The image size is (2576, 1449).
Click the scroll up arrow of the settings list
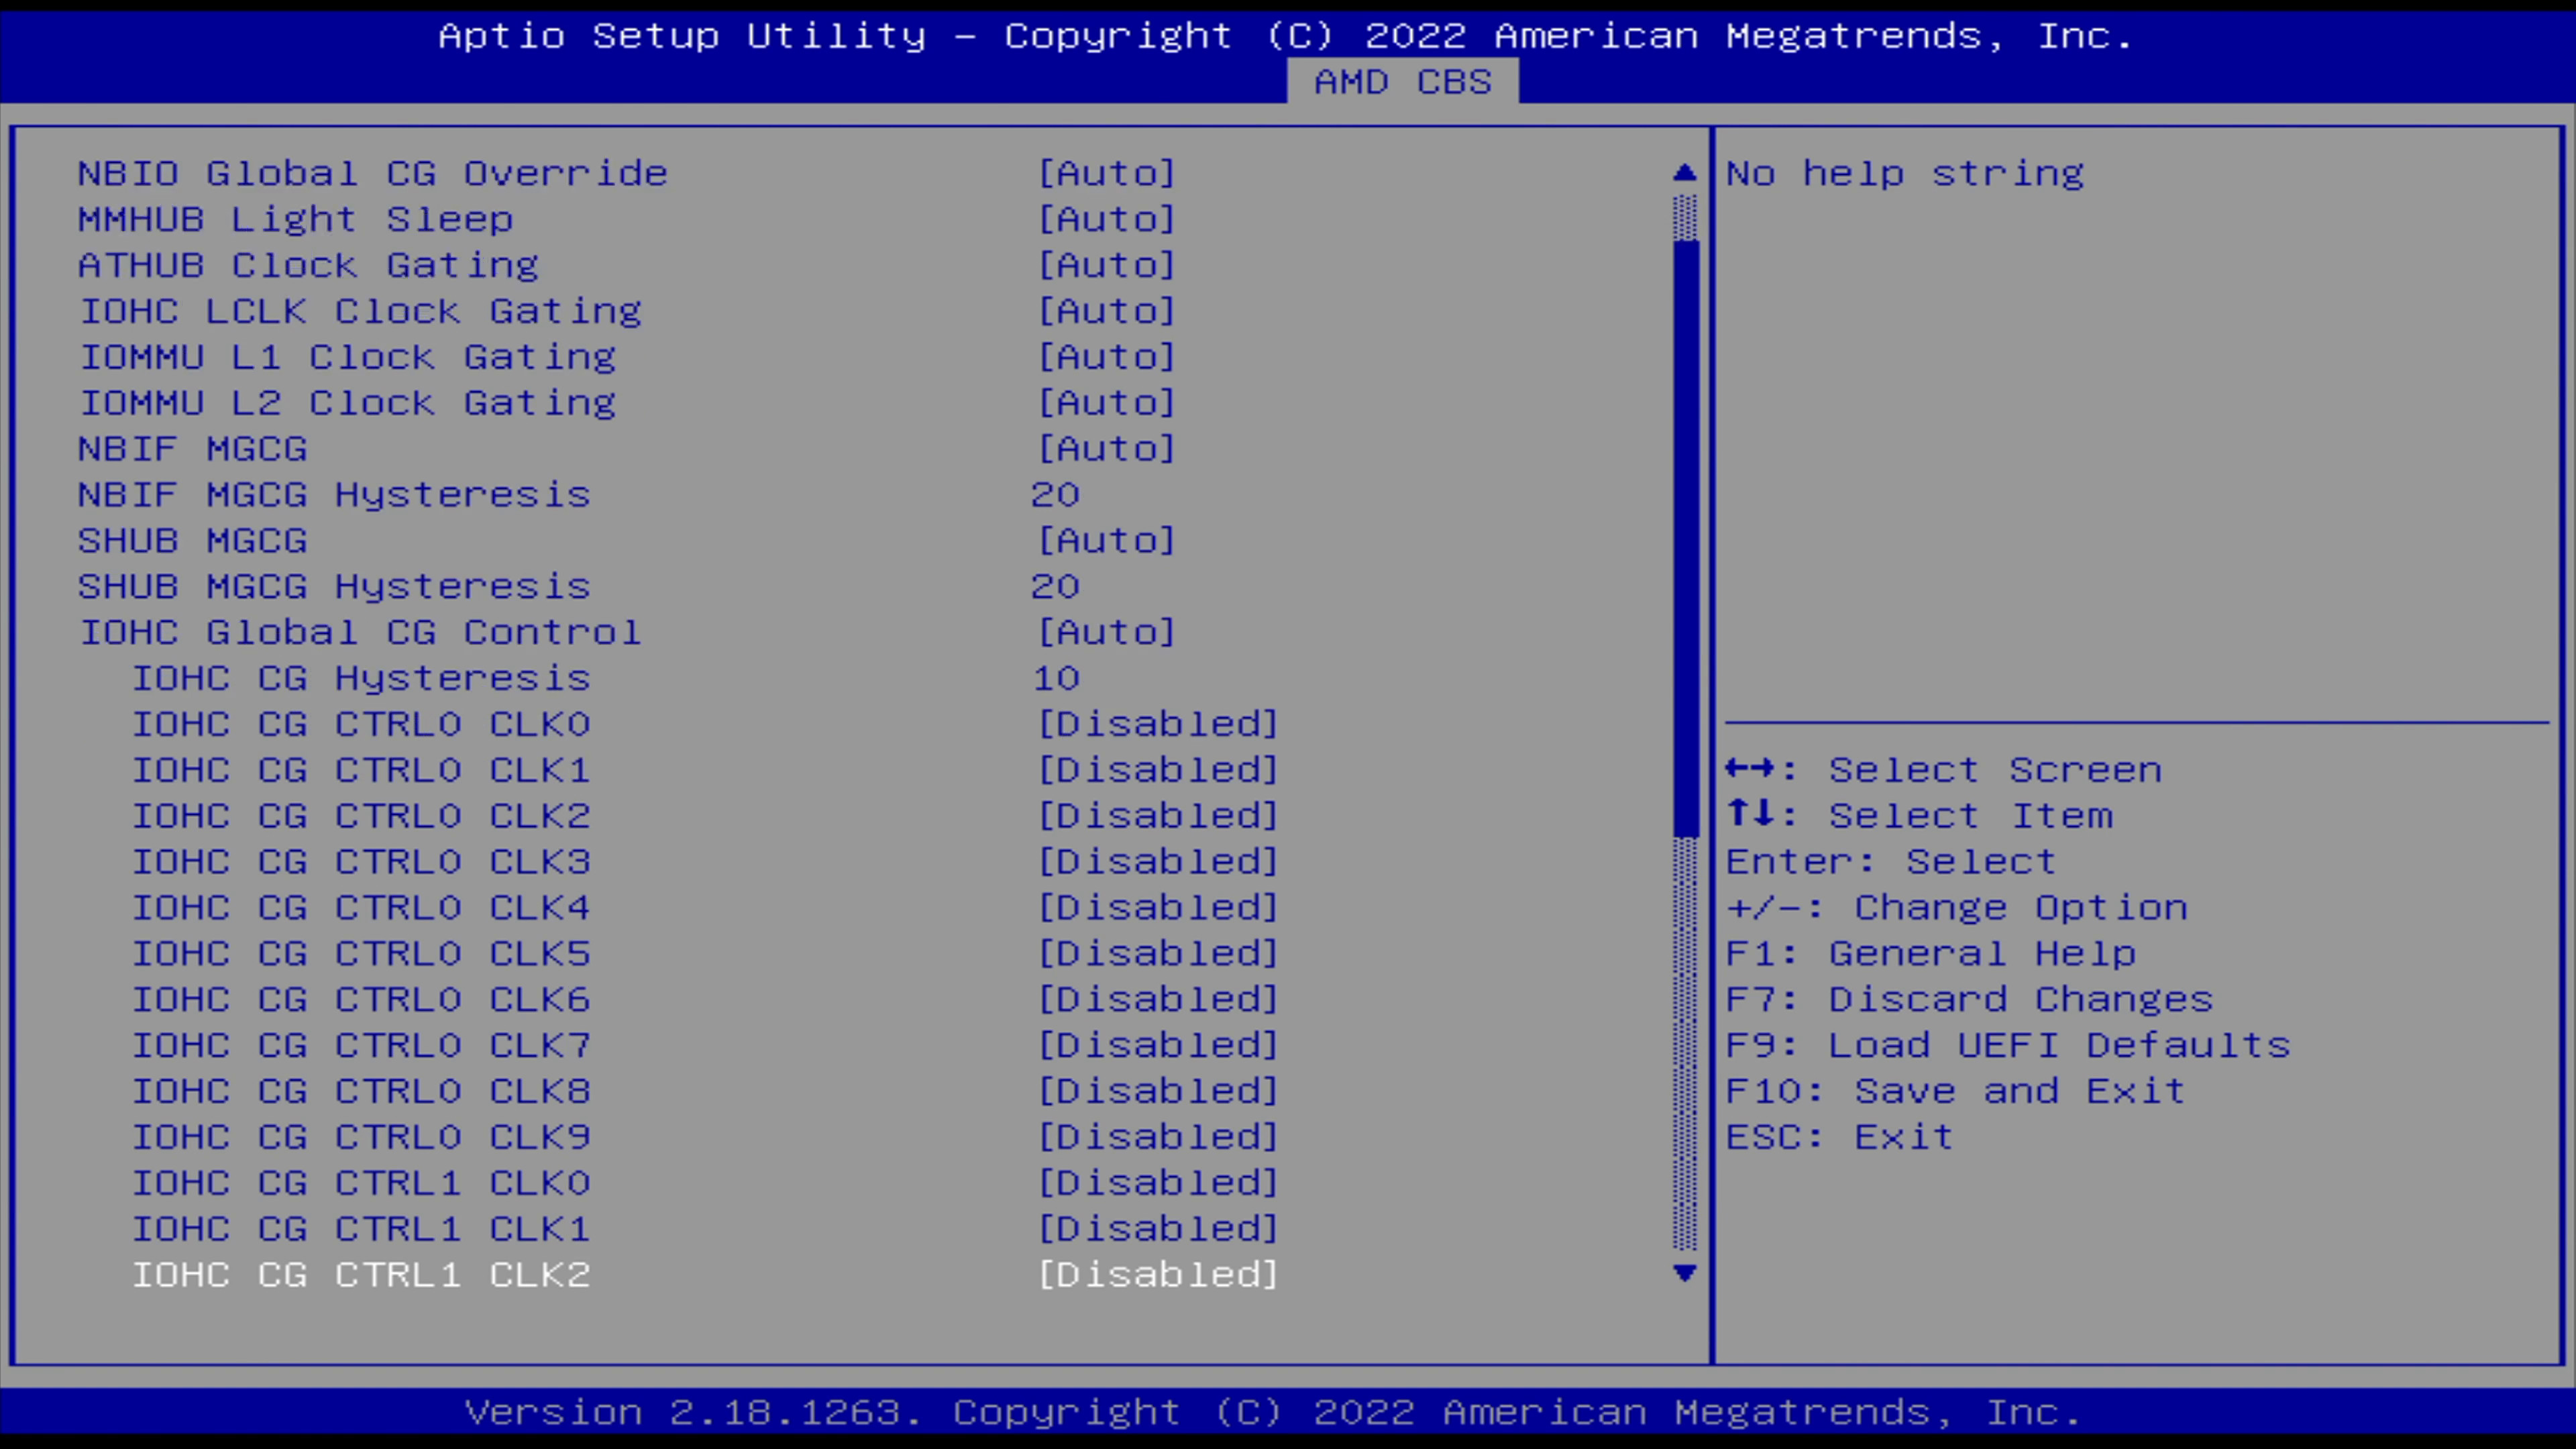[1685, 173]
